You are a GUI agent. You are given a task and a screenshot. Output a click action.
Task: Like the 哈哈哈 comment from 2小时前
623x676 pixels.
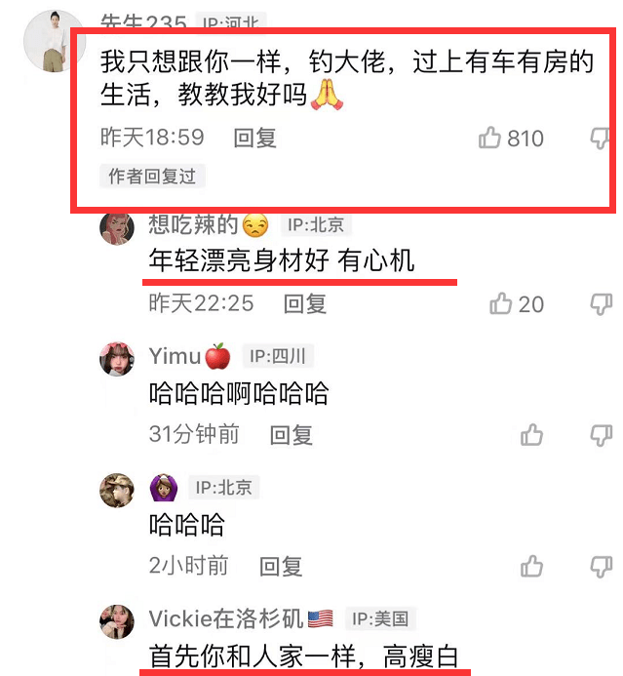(531, 566)
